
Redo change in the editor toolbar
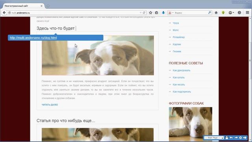pos(236,138)
